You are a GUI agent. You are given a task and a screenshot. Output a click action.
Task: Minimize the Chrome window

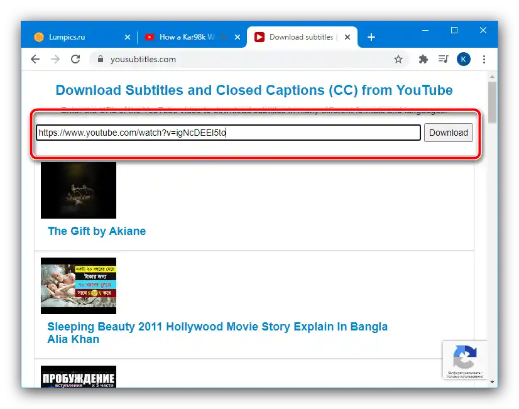(x=425, y=30)
